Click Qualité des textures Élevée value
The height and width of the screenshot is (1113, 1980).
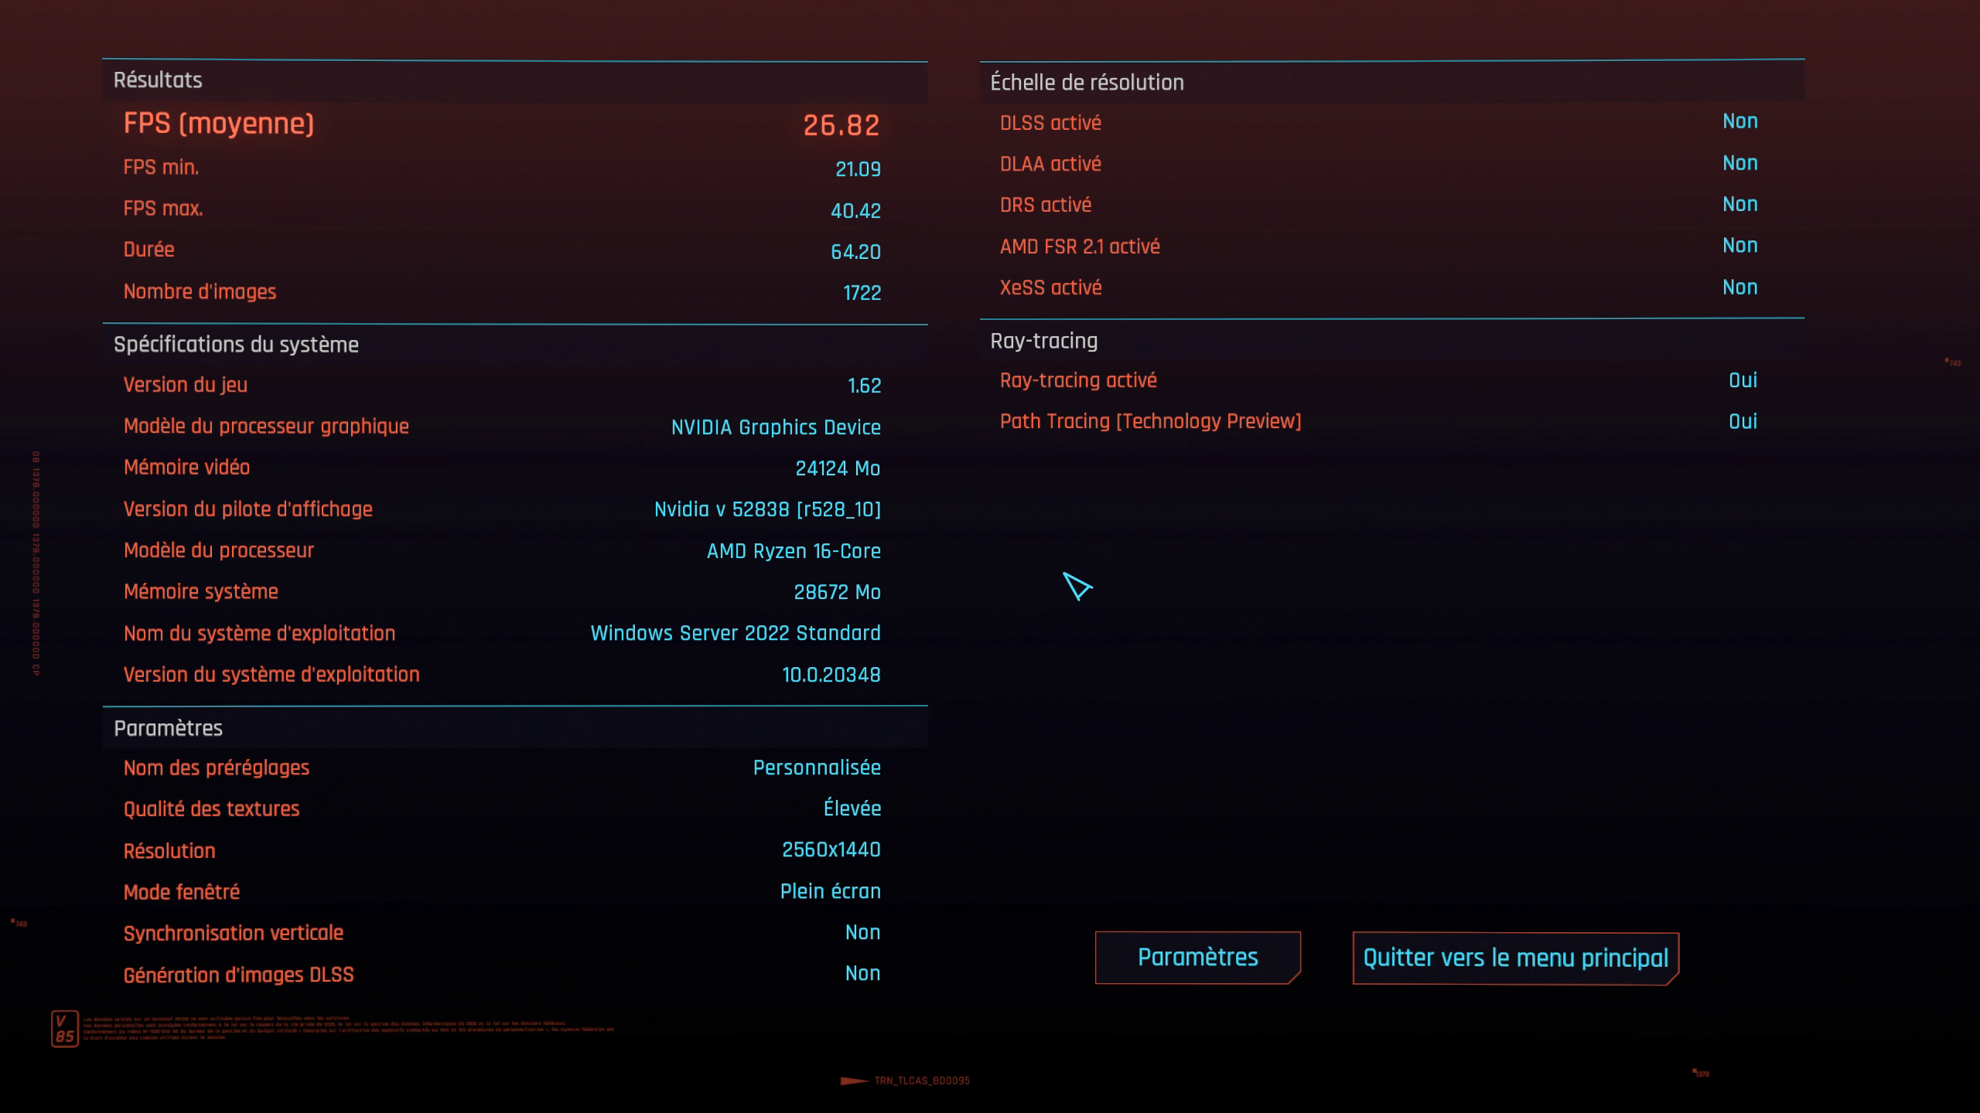click(x=852, y=808)
